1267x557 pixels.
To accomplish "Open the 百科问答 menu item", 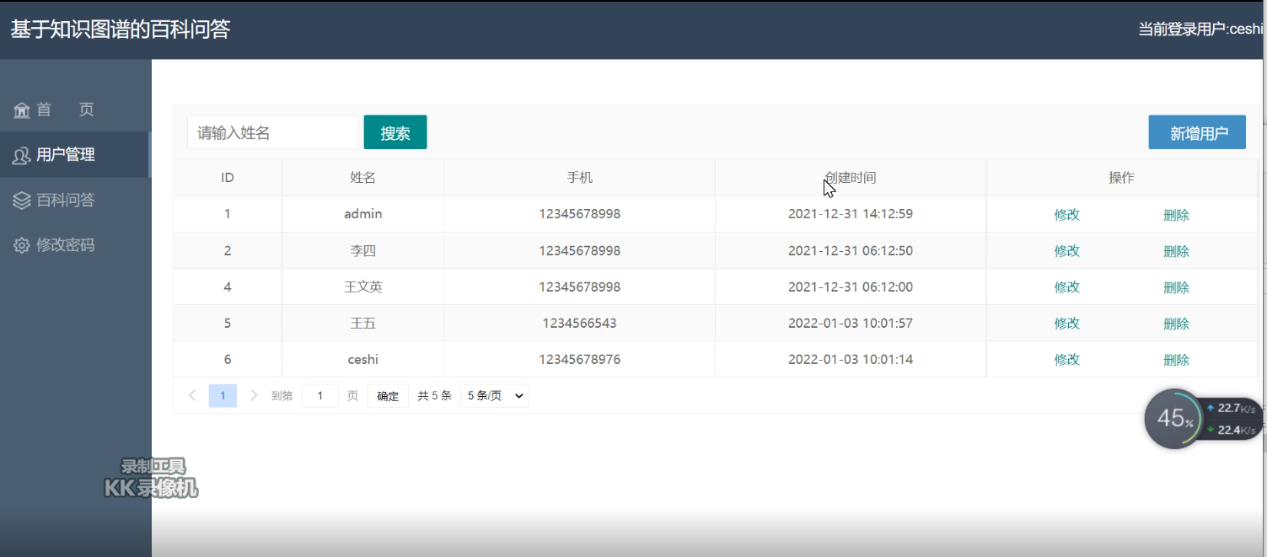I will (x=75, y=201).
